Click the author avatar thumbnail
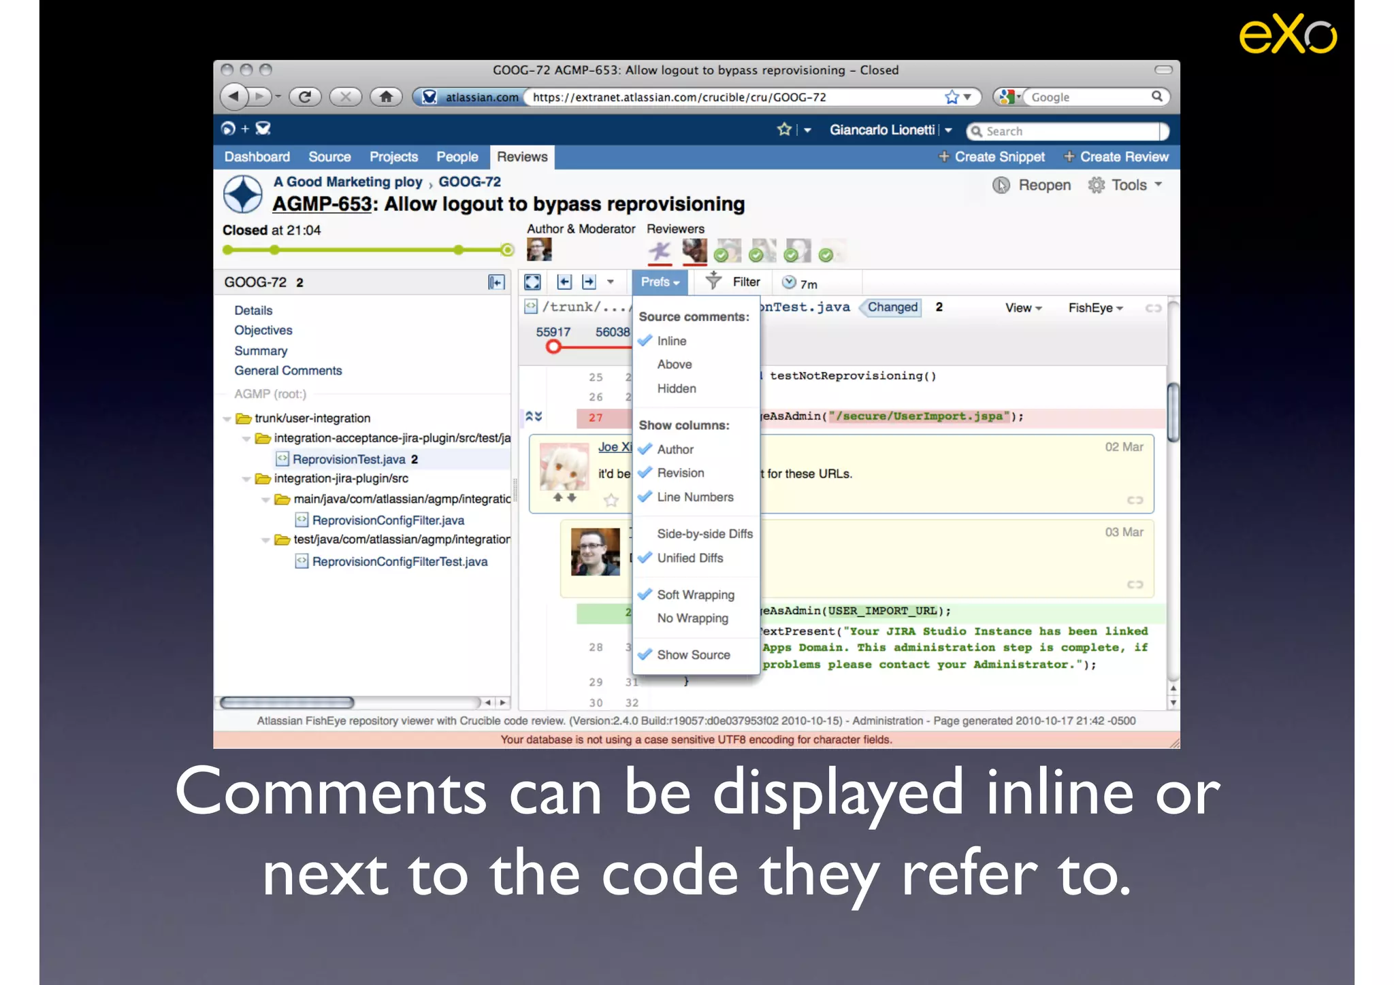The width and height of the screenshot is (1394, 985). (539, 249)
